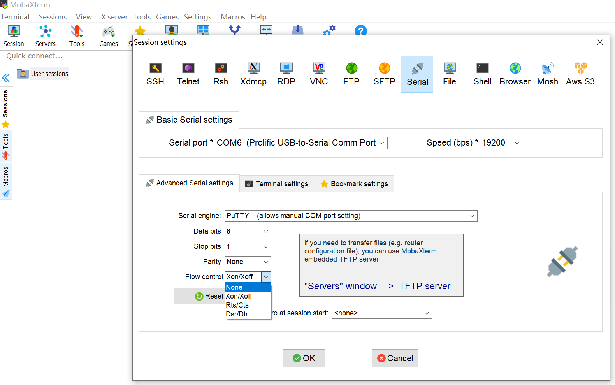
Task: Click Cancel in Session settings
Action: (x=395, y=358)
